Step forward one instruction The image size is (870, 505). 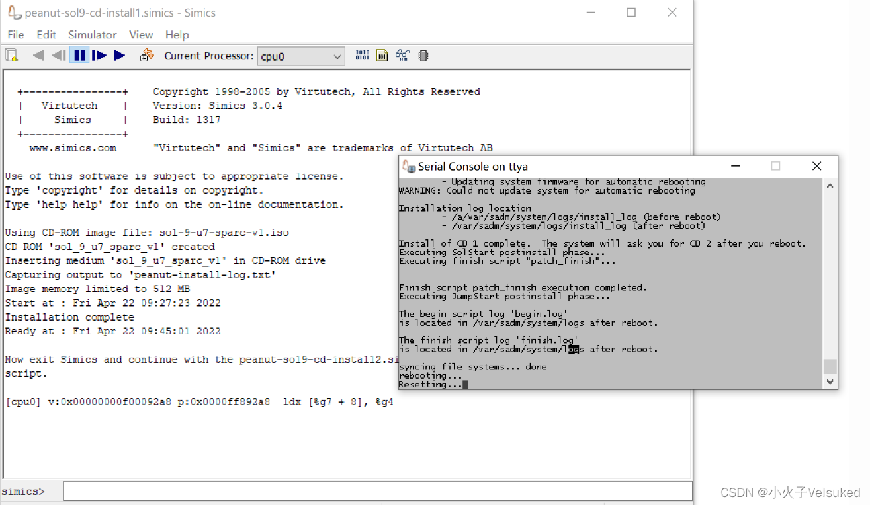[99, 56]
